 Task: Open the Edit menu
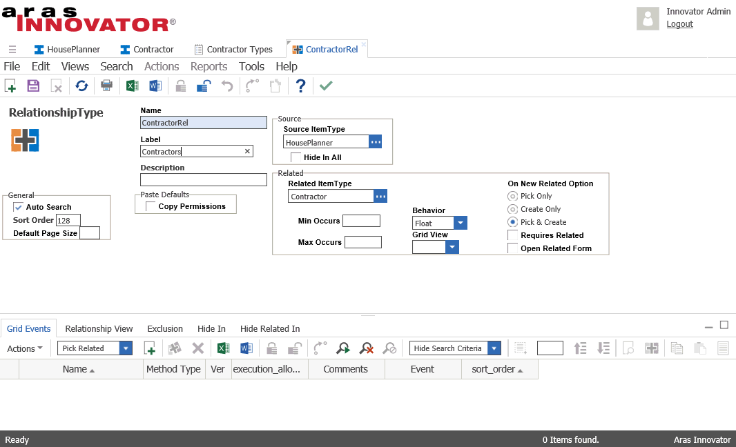click(41, 67)
